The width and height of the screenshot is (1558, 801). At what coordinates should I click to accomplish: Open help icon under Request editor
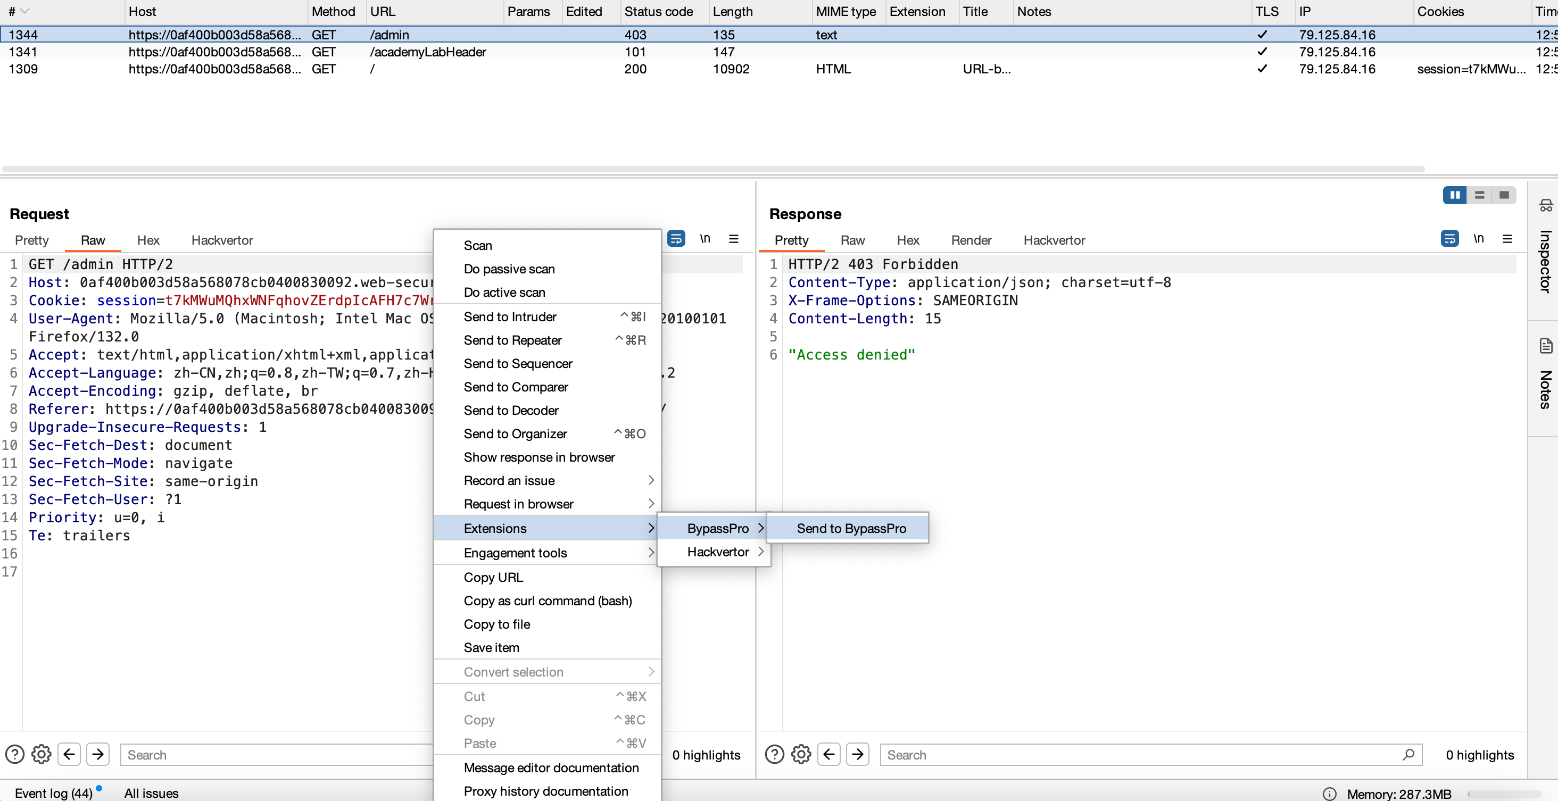14,754
